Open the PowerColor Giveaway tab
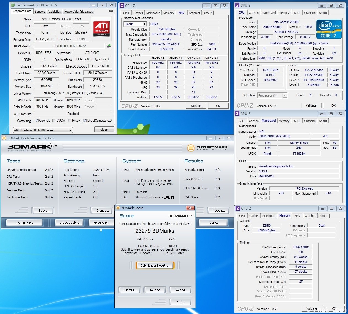 [x=79, y=12]
